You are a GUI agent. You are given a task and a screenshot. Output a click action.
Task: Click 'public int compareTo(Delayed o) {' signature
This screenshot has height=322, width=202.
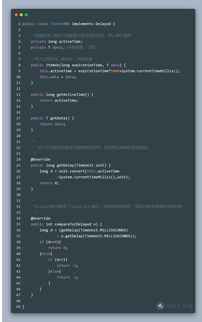click(66, 224)
